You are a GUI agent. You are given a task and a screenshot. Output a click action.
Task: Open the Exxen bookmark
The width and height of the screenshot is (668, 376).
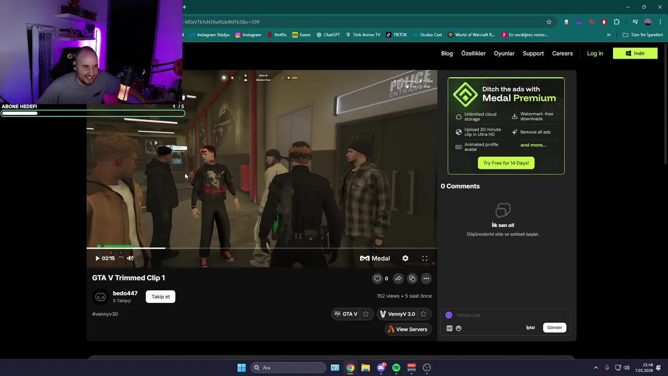pyautogui.click(x=302, y=35)
